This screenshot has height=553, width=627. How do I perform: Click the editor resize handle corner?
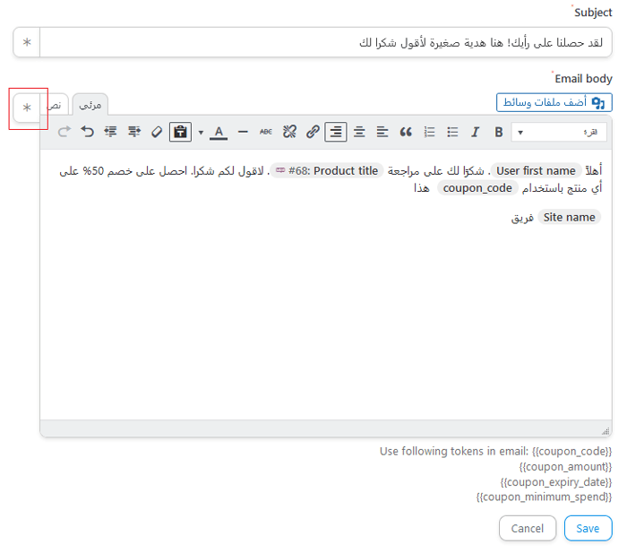tap(606, 431)
